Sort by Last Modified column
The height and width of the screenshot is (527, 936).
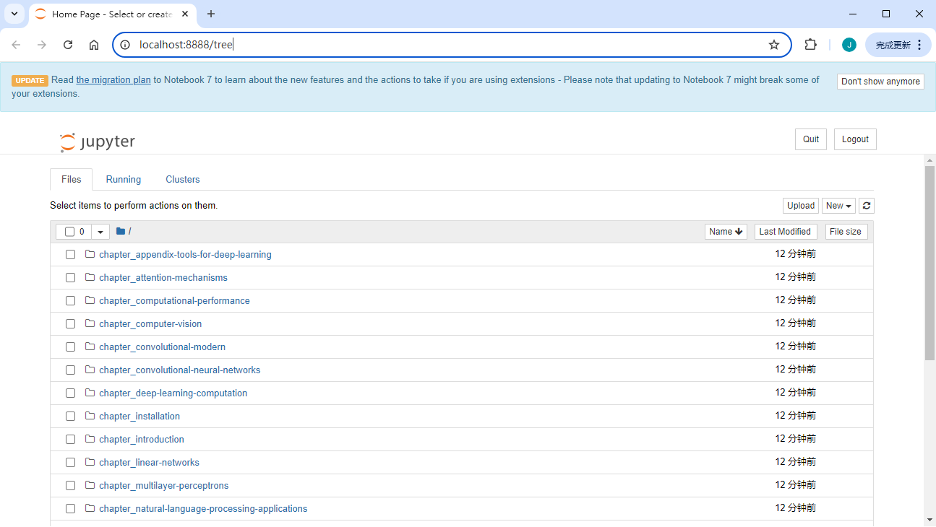[785, 232]
